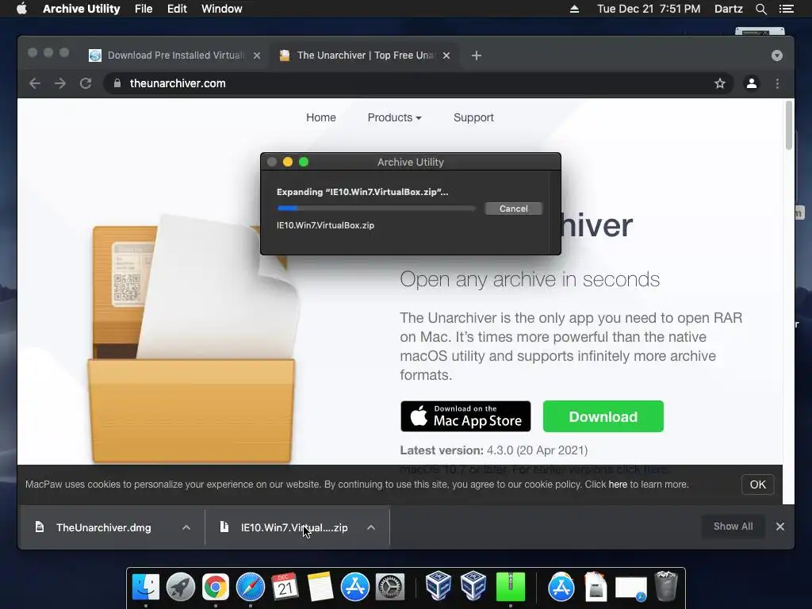
Task: Minimize the Archive Utility window
Action: pos(287,162)
